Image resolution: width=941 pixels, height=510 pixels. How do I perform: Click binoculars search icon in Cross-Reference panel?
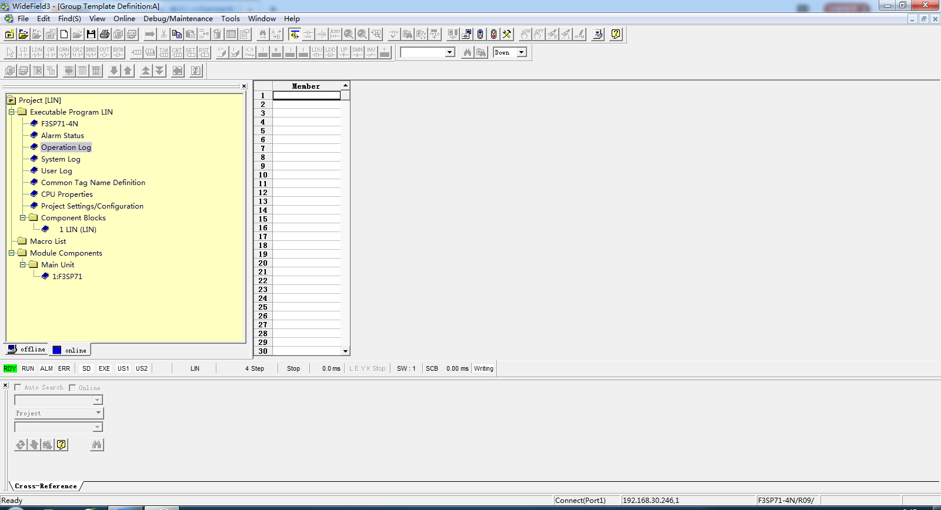coord(97,445)
